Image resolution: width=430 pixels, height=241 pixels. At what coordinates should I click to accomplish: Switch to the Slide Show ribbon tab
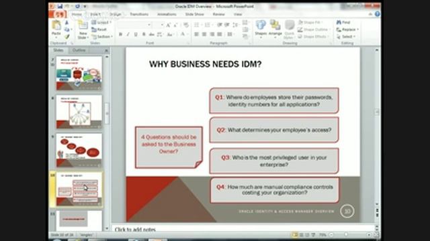tap(194, 14)
